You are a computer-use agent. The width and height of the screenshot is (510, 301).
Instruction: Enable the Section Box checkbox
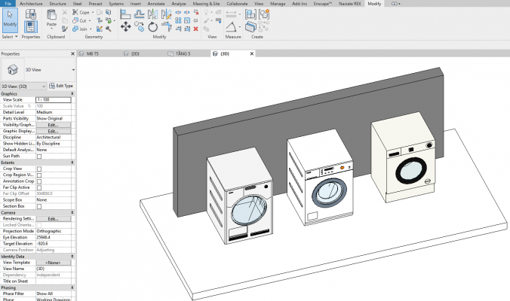click(39, 205)
